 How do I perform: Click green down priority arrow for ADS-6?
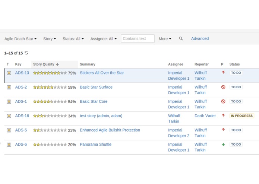pos(223,145)
